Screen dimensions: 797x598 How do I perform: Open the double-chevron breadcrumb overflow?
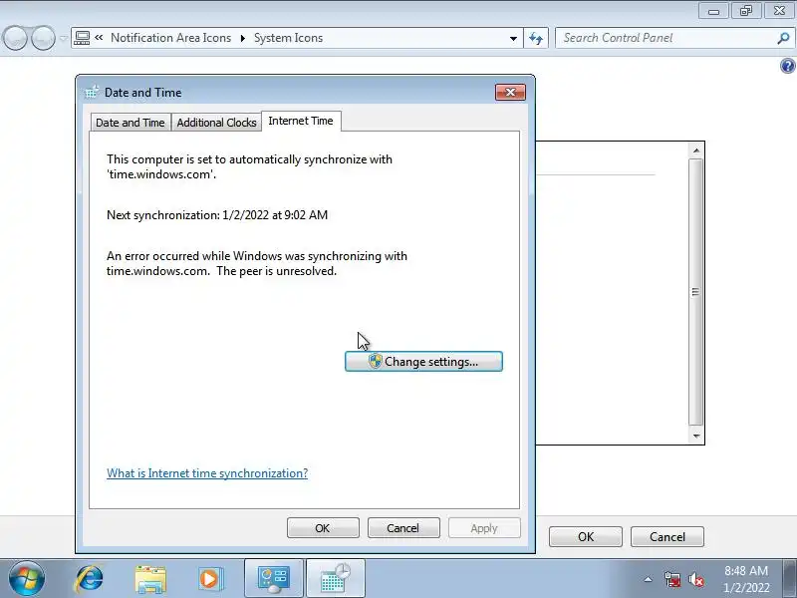pos(99,37)
